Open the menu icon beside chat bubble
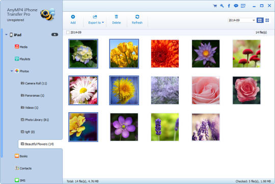 coord(243,6)
